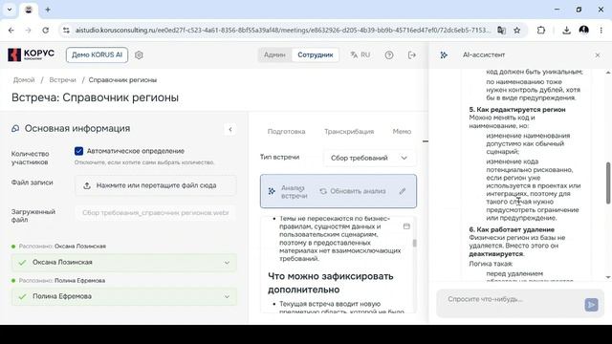Click the analysis text scrollbar thumb

click(414, 243)
